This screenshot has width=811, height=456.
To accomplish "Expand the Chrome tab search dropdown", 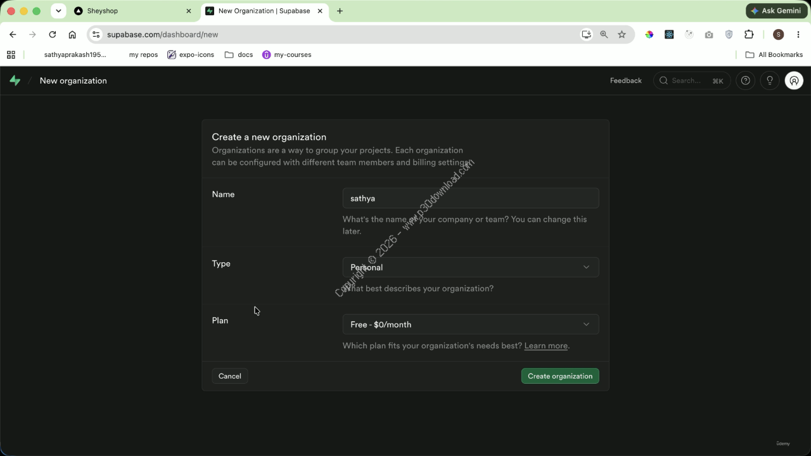I will pyautogui.click(x=58, y=11).
